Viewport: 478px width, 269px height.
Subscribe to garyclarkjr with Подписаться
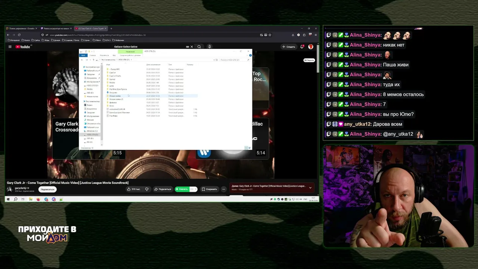[47, 189]
